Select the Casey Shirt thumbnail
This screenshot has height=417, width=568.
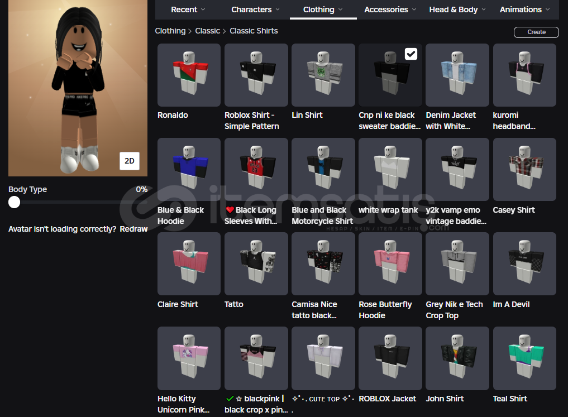524,169
